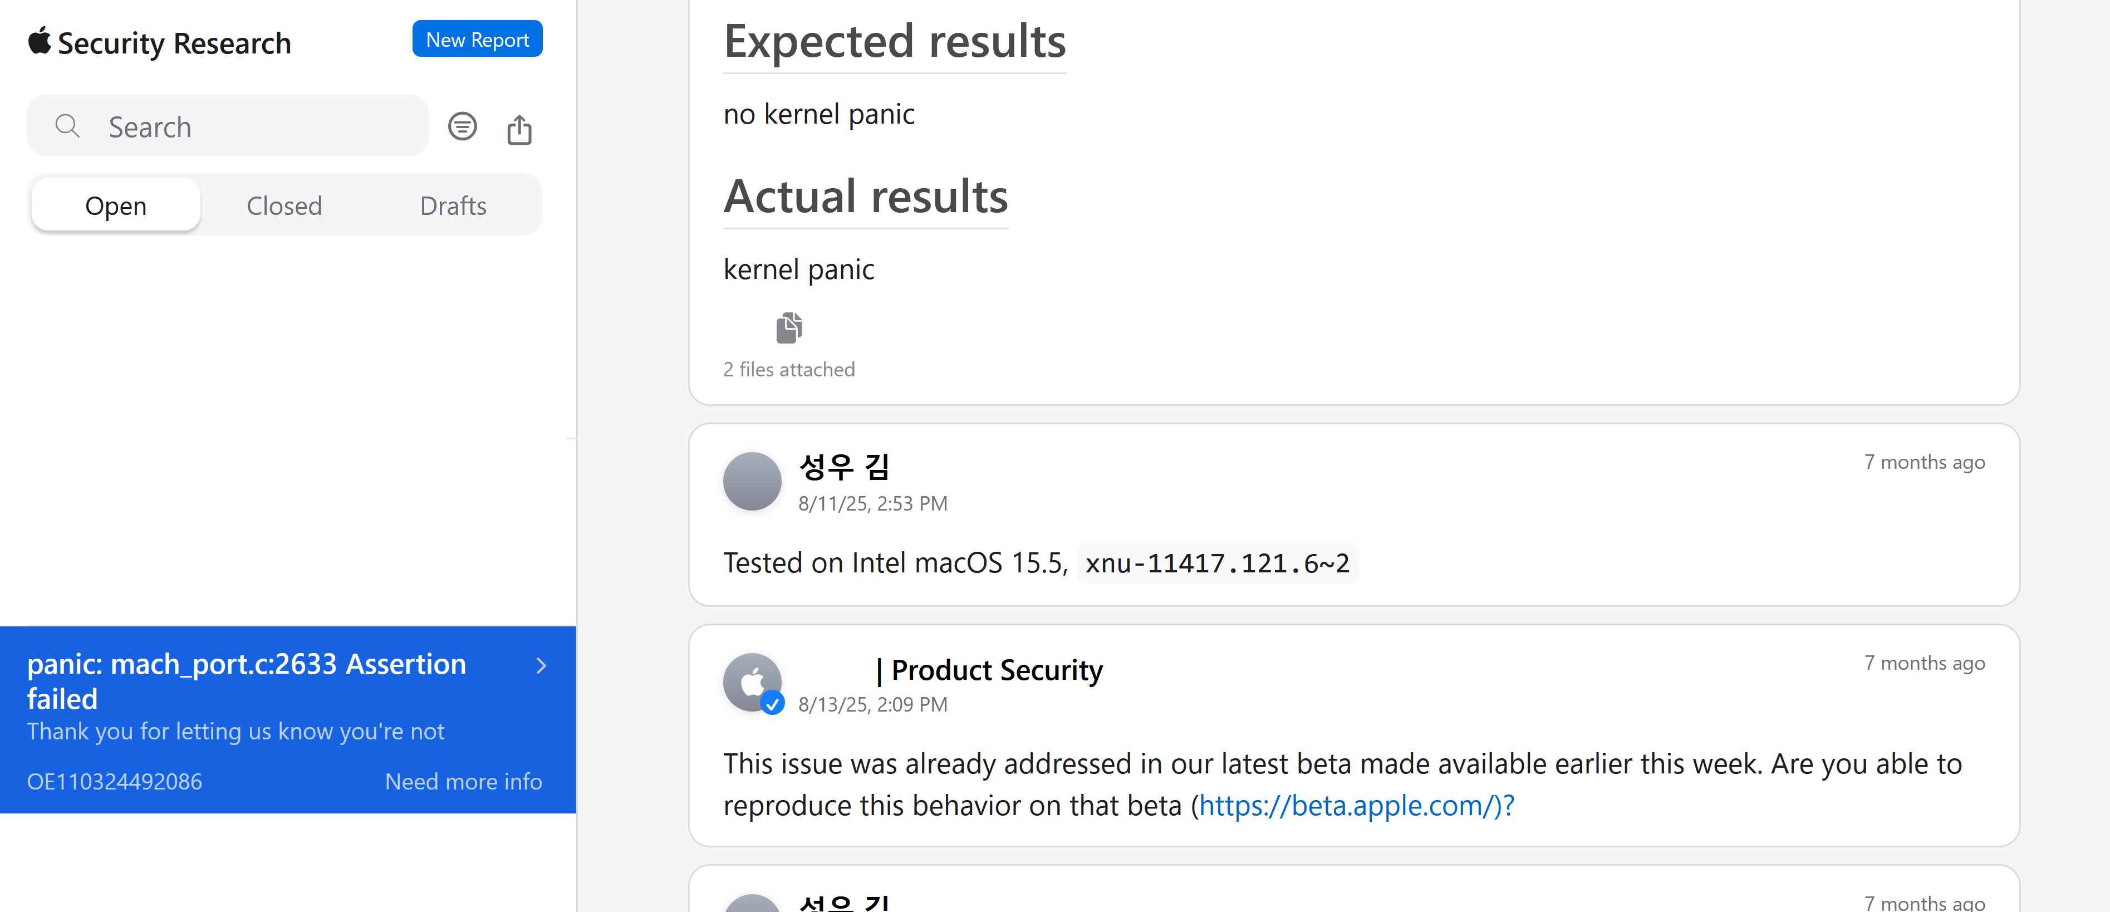Open the attached files document icon
The image size is (2110, 912).
pos(789,328)
